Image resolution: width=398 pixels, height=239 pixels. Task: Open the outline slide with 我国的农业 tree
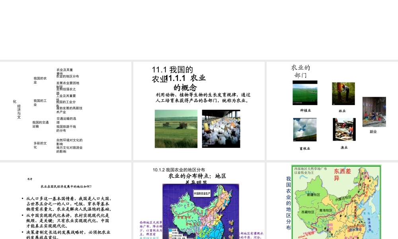click(x=66, y=111)
